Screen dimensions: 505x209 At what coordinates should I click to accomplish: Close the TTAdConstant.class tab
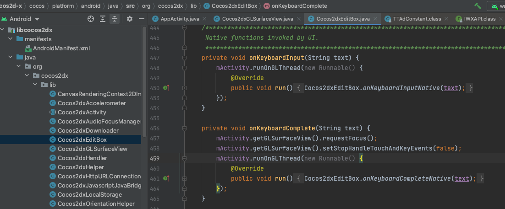click(x=446, y=19)
